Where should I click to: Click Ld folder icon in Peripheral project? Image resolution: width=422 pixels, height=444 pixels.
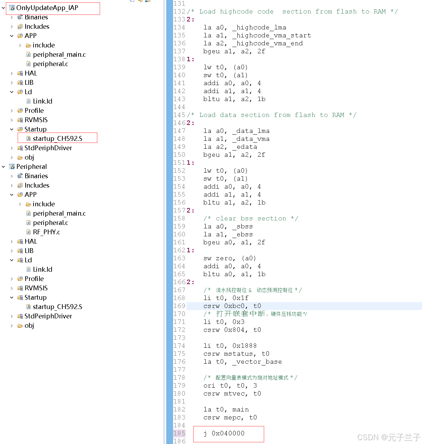click(x=20, y=260)
